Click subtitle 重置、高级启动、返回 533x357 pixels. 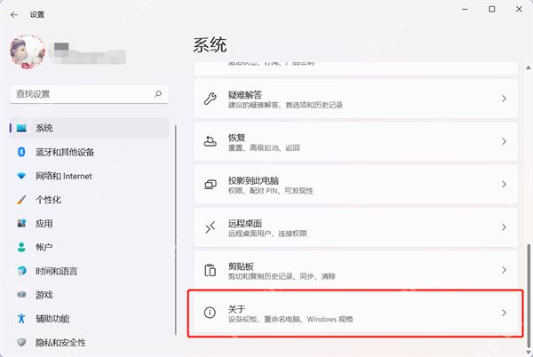coord(264,147)
